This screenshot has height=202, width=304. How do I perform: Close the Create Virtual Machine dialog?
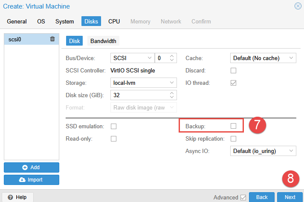click(298, 6)
